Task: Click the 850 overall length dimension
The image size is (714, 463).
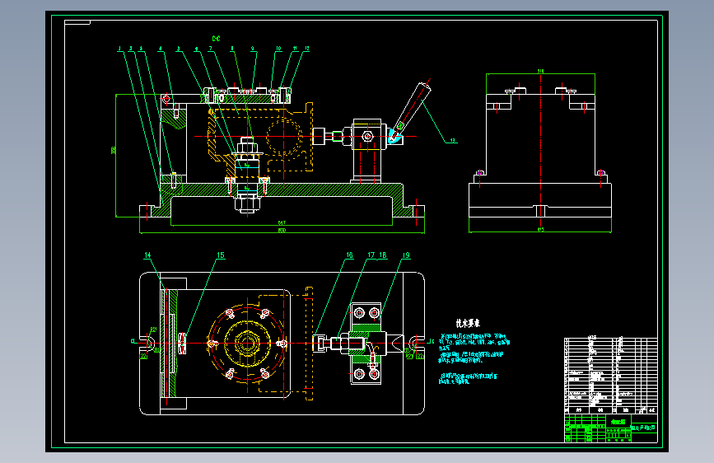Action: point(282,230)
